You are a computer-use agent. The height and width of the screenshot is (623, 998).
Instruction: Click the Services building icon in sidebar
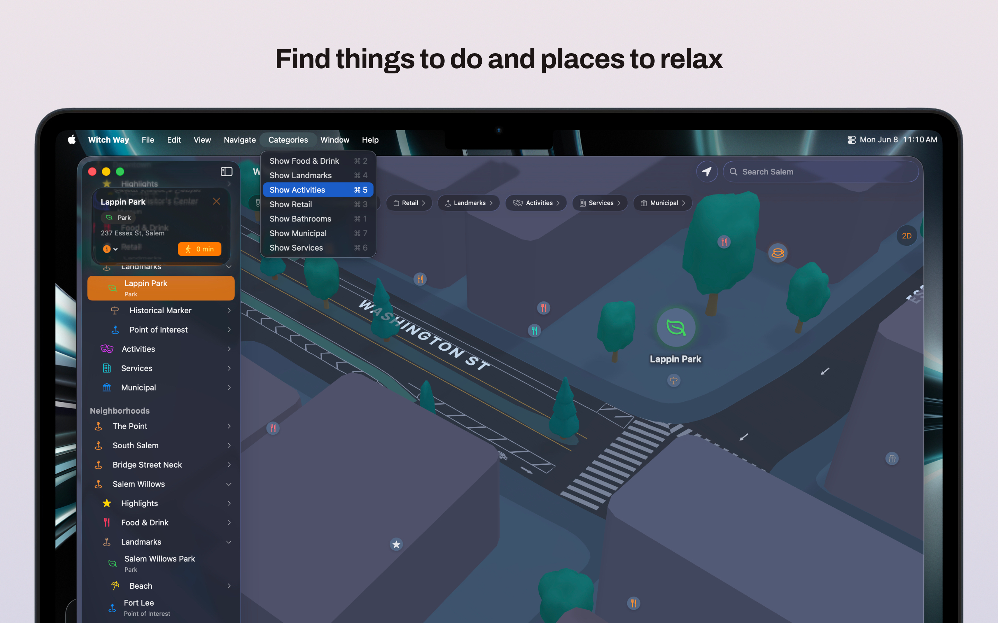tap(107, 368)
